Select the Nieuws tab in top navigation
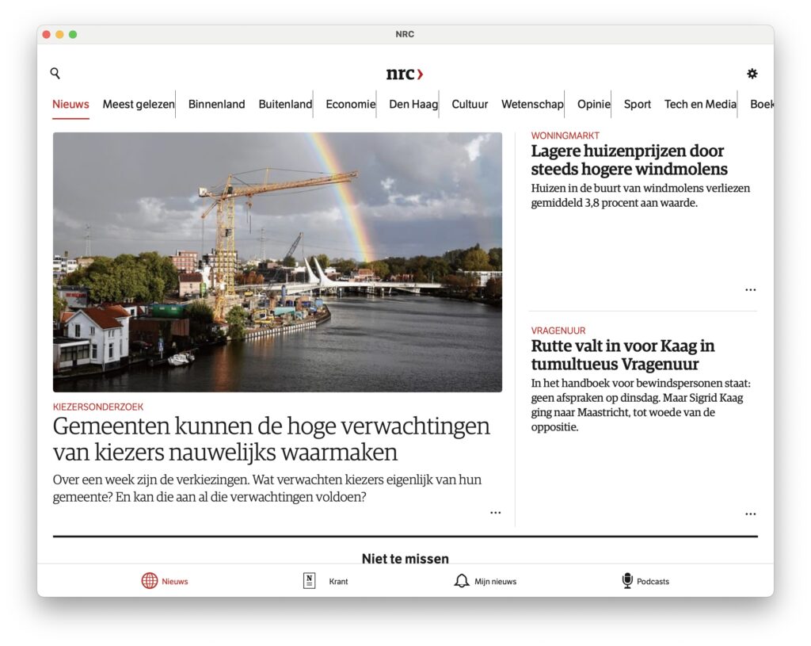 [70, 104]
